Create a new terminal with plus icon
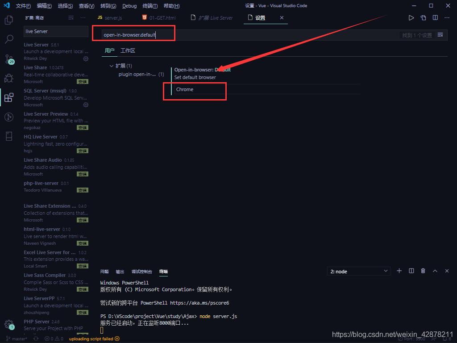This screenshot has height=343, width=457. pyautogui.click(x=399, y=271)
